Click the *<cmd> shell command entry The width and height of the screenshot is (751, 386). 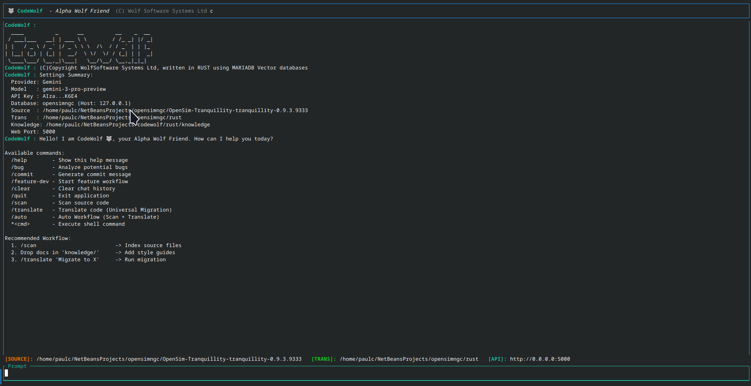click(21, 224)
